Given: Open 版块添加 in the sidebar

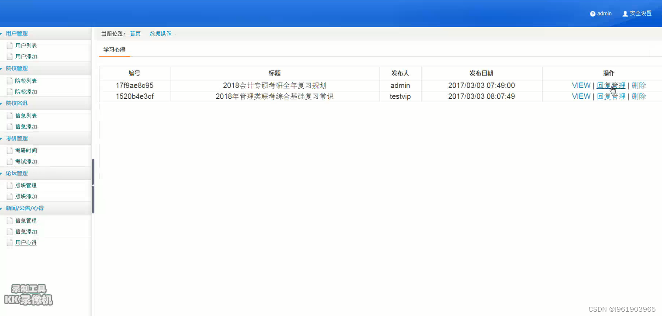Looking at the screenshot, I should pos(26,196).
